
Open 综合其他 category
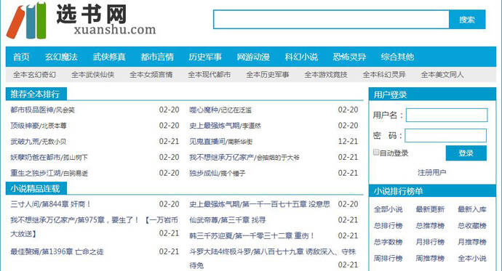397,57
